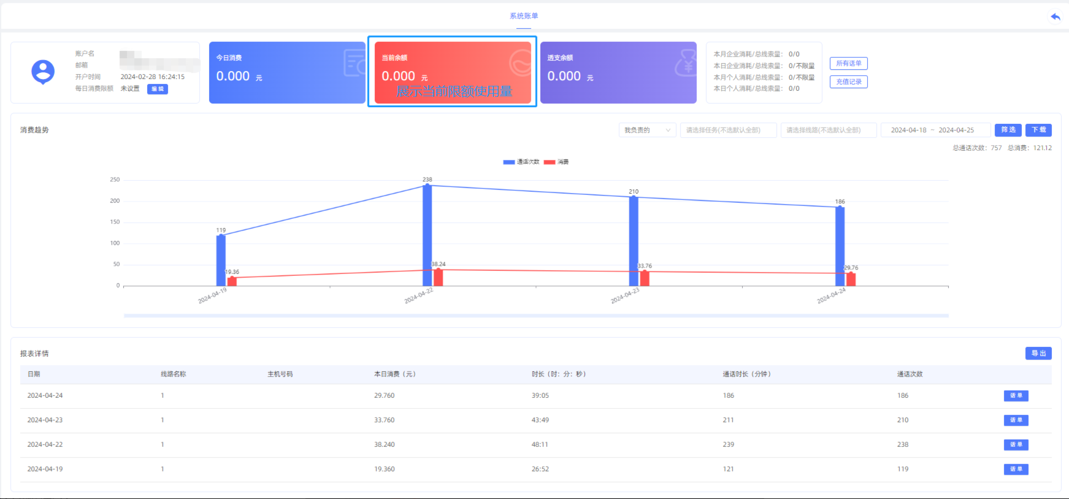Click the 33.760 consumption cell
Screen dimensions: 1069x499
click(385, 420)
